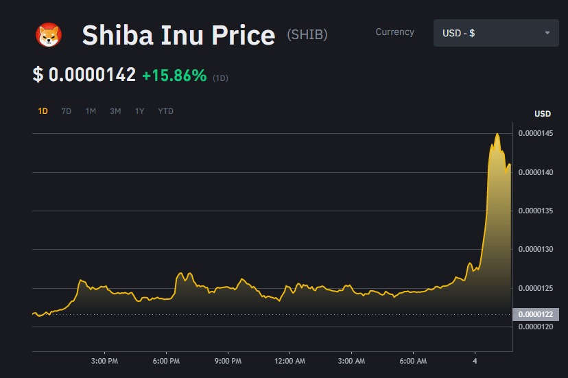Viewport: 568px width, 378px height.
Task: Click the 3:00 AM x-axis label
Action: [x=351, y=361]
